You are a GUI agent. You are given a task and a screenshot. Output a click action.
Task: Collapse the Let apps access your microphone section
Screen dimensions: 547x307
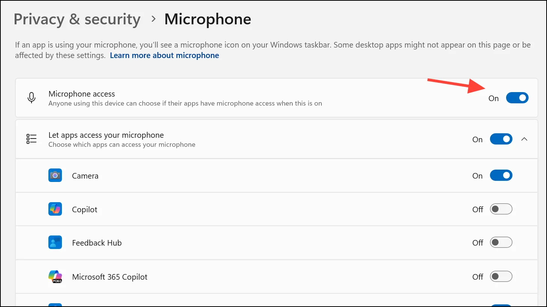[x=524, y=139]
